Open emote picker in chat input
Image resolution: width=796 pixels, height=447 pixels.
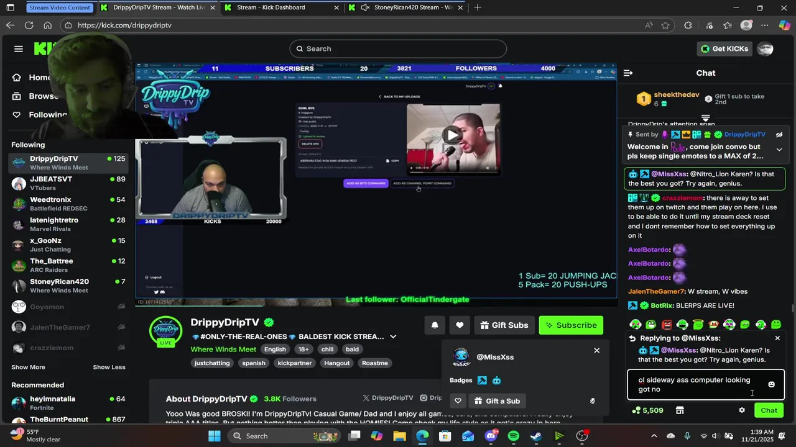click(x=771, y=384)
